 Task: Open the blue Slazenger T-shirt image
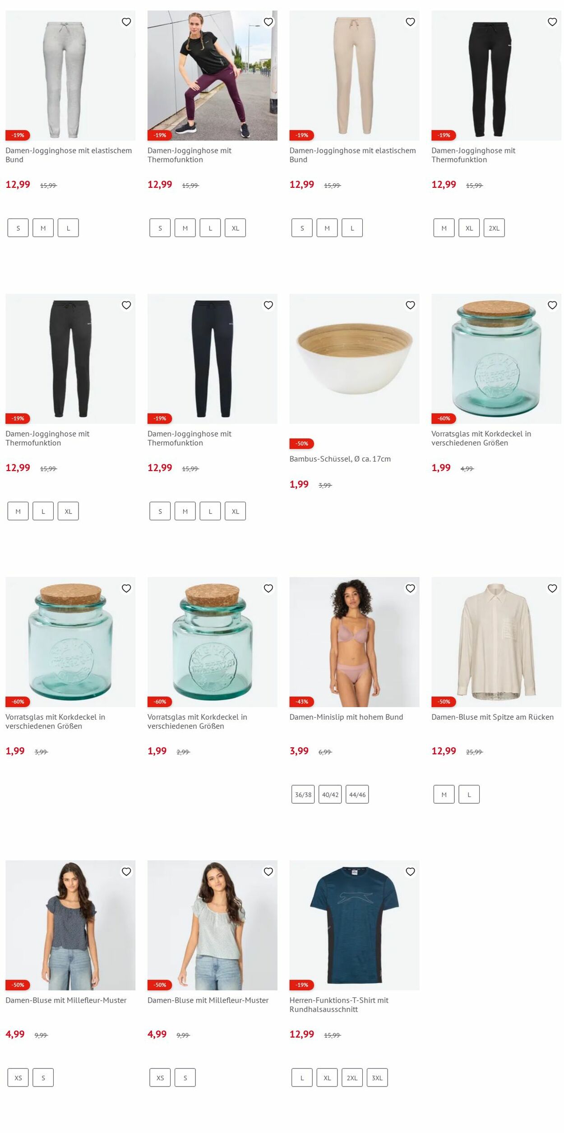[354, 925]
